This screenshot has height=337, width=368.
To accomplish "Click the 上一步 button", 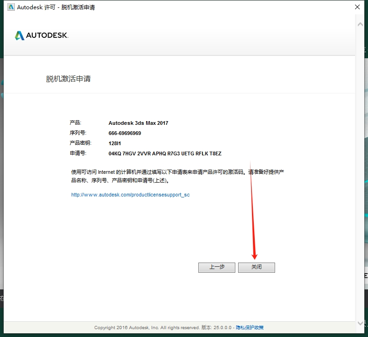I will tap(217, 267).
